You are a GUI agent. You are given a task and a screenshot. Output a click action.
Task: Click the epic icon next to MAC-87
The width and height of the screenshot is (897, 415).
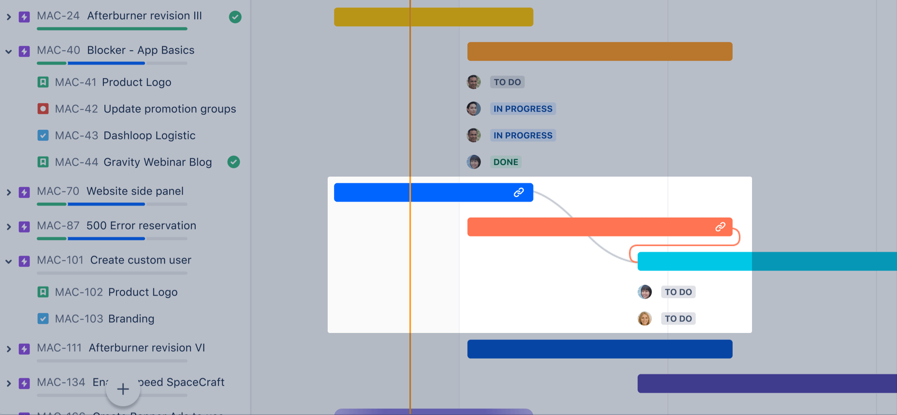point(24,226)
